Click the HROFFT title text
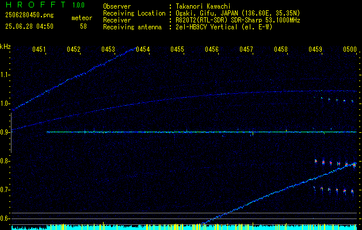Viewport: 362px width, 230px height. [35, 5]
